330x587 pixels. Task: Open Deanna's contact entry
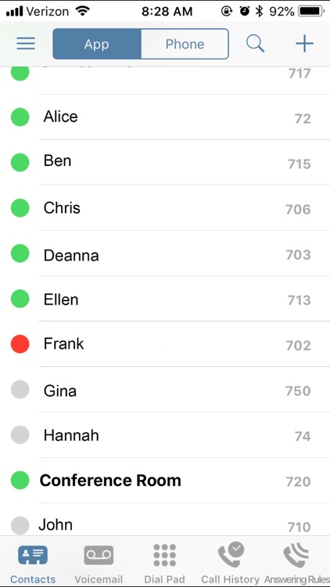click(165, 254)
